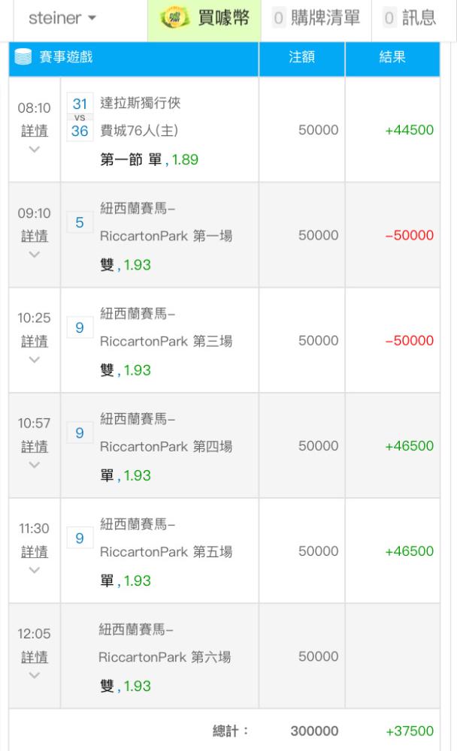Click the number 9 result box of 第四場

(x=80, y=433)
